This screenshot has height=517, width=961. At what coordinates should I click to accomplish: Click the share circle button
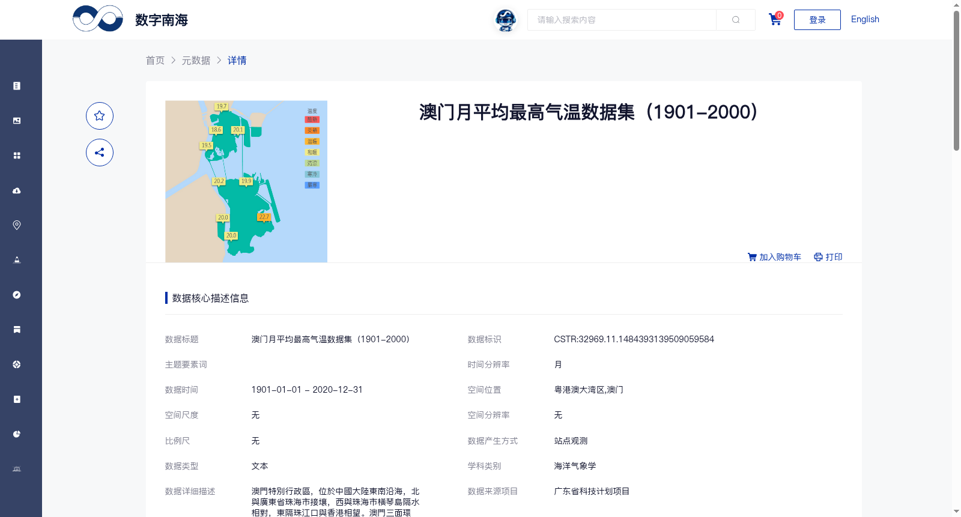100,153
